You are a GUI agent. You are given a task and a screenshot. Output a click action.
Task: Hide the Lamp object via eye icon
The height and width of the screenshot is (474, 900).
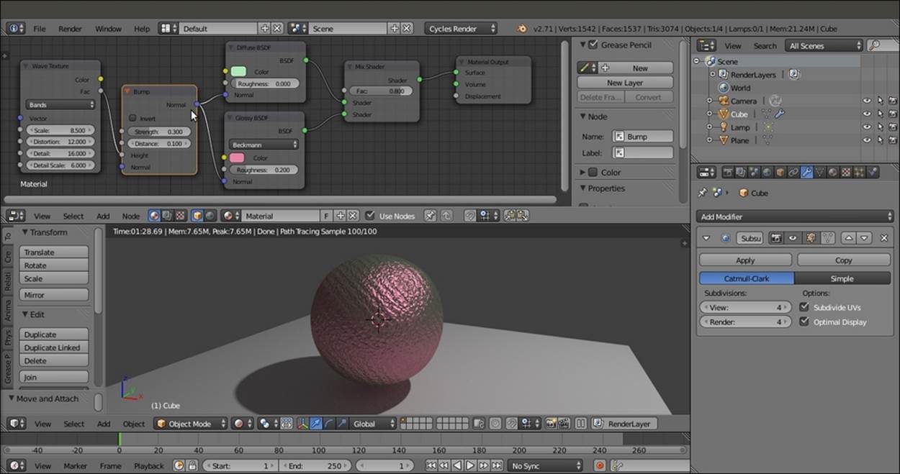[867, 127]
